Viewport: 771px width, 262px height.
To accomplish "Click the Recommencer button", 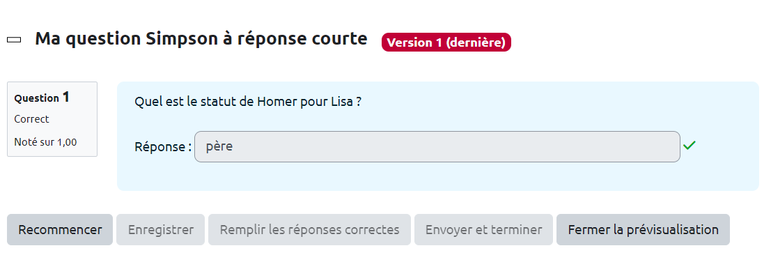I will pyautogui.click(x=60, y=229).
